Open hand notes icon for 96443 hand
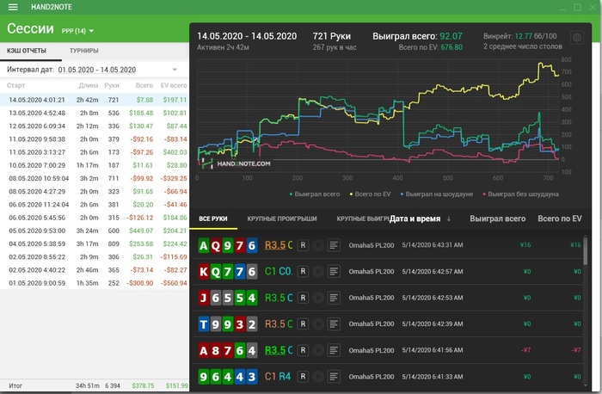This screenshot has width=602, height=394. coord(334,376)
